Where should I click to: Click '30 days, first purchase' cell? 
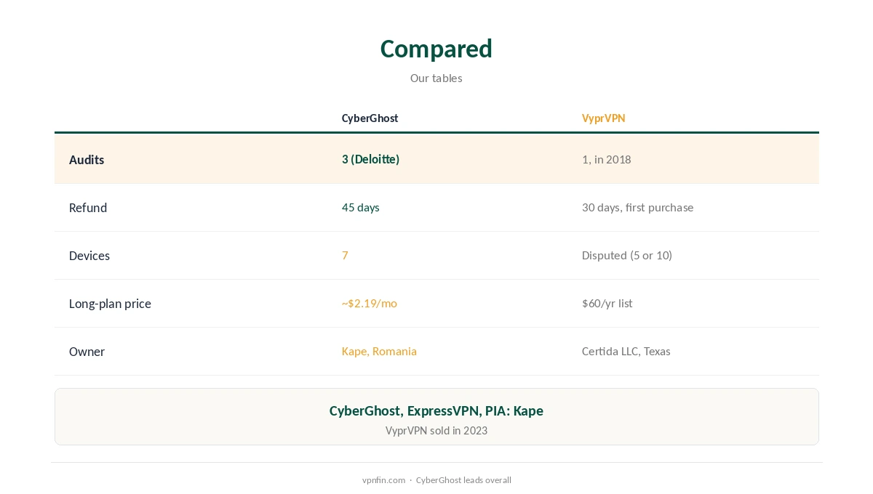click(x=637, y=208)
